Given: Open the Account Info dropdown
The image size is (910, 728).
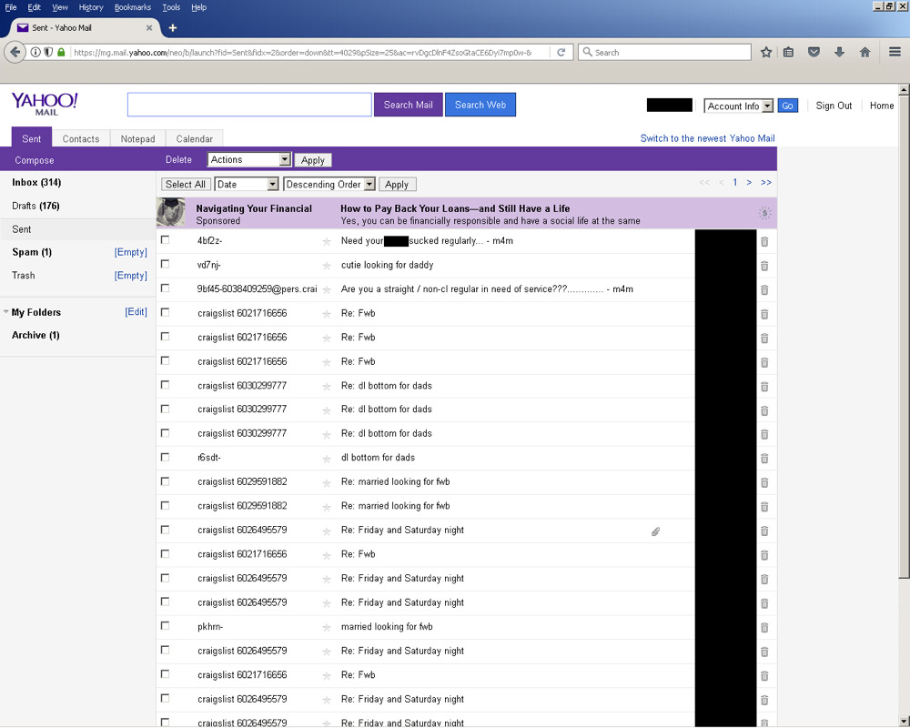Looking at the screenshot, I should (738, 106).
